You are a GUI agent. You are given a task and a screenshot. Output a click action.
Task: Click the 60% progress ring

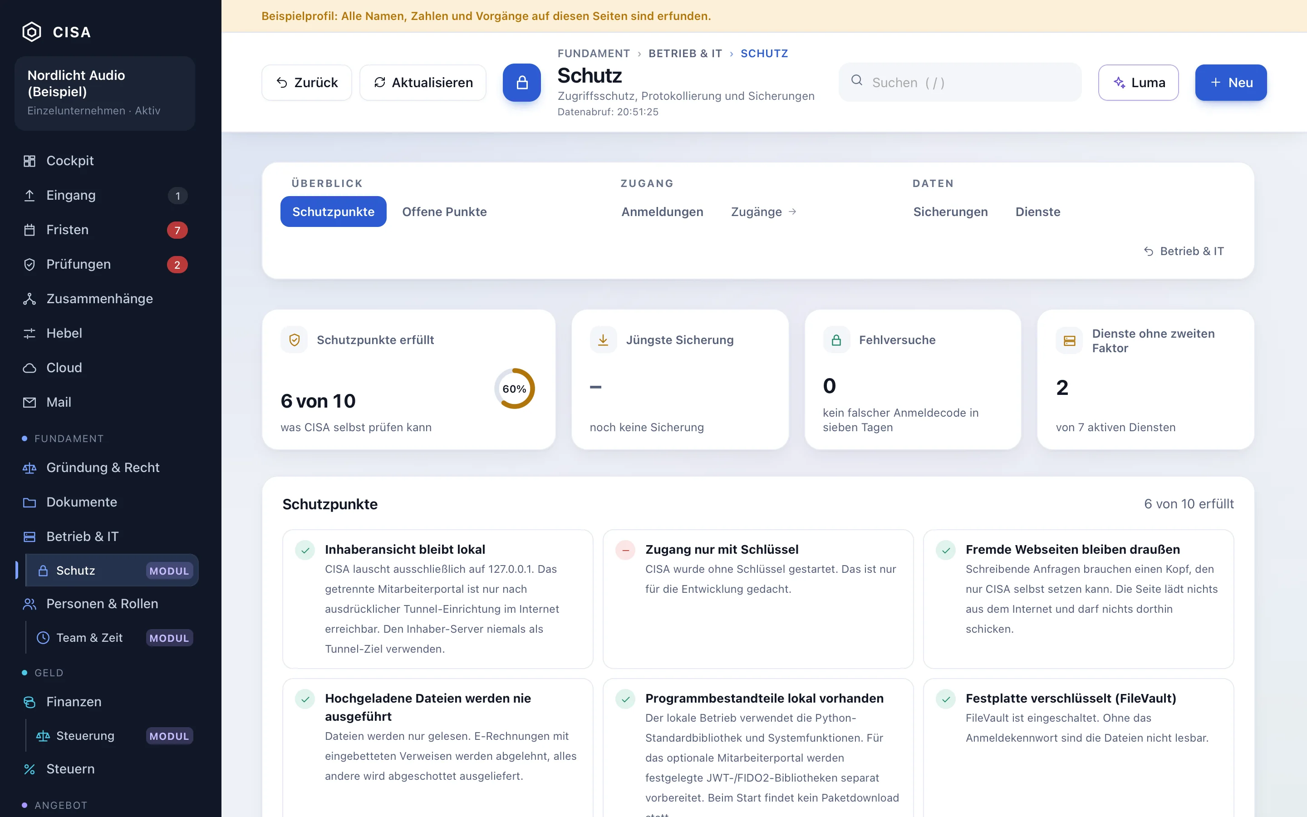pos(514,389)
